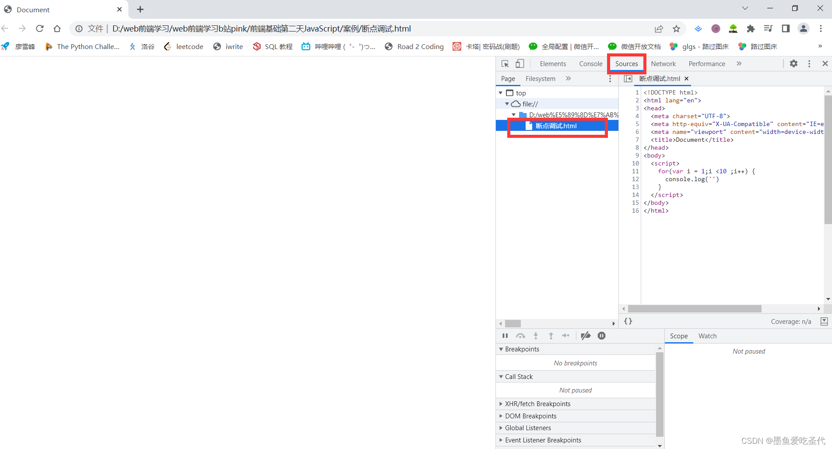The image size is (832, 449).
Task: Open DevTools customize menu (three dots)
Action: pos(809,64)
